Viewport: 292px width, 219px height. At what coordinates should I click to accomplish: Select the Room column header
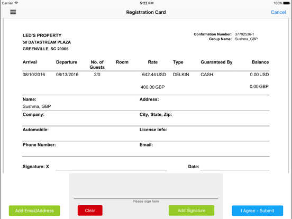click(122, 62)
